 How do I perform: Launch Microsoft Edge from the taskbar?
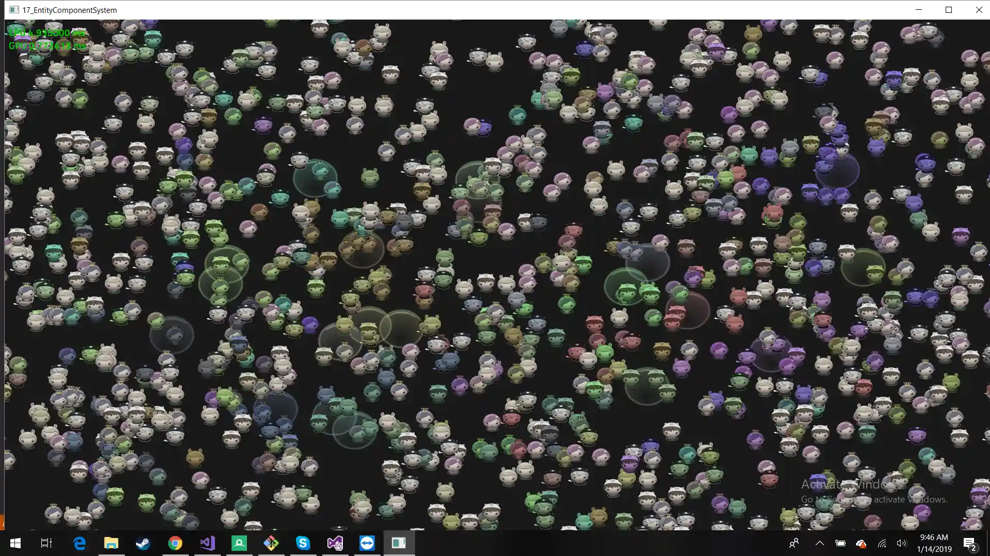tap(79, 543)
